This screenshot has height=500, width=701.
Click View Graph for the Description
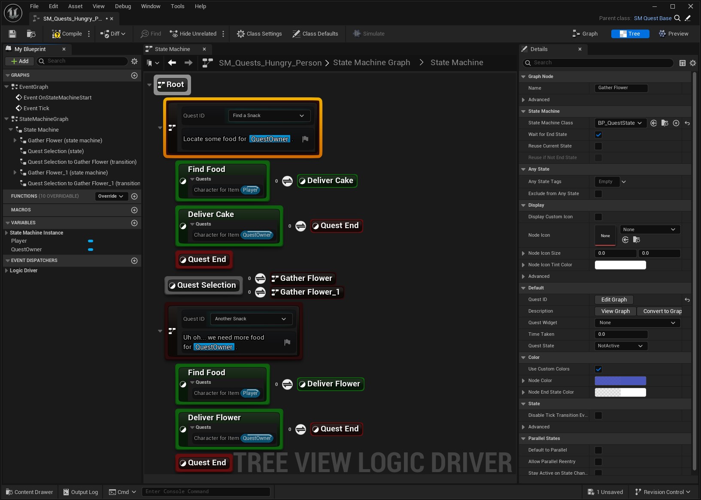(x=616, y=311)
